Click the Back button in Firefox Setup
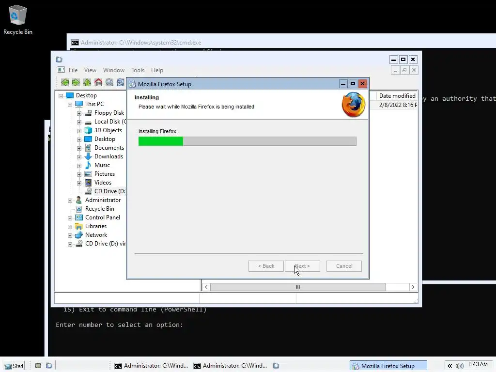The image size is (496, 372). (x=266, y=266)
